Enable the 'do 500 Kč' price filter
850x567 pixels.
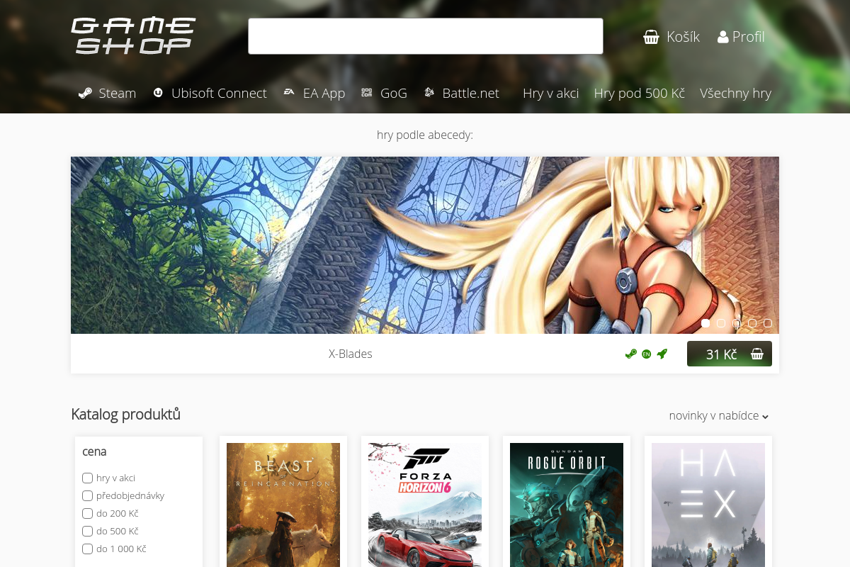[x=88, y=531]
